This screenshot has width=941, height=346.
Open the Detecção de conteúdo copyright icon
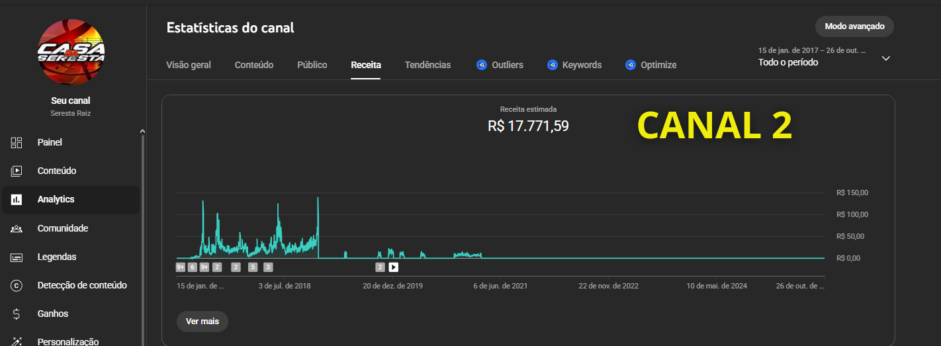point(17,285)
